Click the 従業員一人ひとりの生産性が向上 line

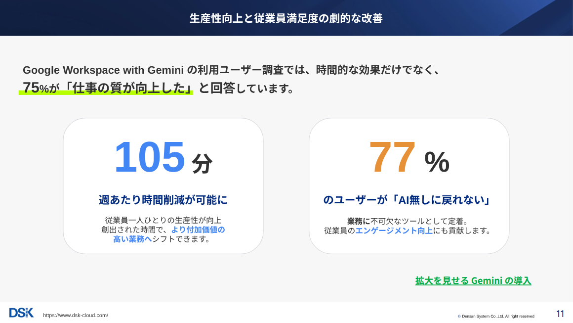point(163,220)
